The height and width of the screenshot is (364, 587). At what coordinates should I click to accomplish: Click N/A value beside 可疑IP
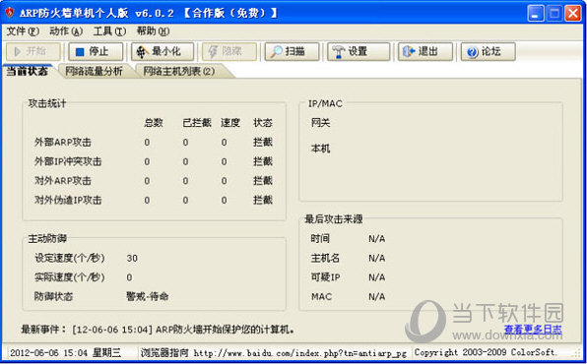coord(376,277)
